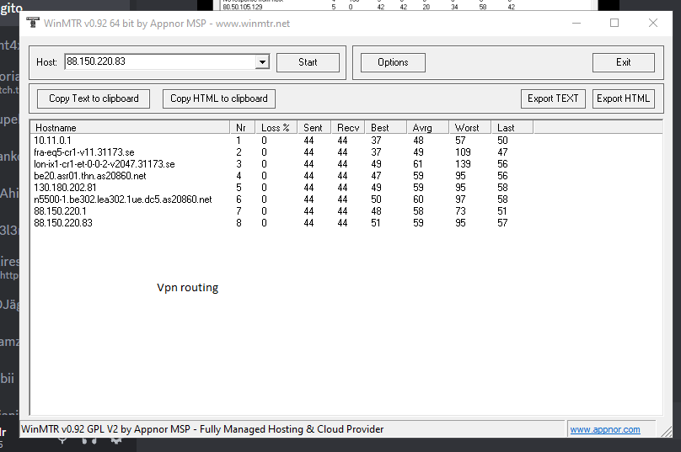Viewport: 681px width, 452px height.
Task: Click the Loss % column header
Action: [x=276, y=128]
